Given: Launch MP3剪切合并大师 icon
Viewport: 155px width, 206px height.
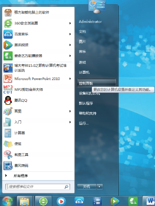Looking at the screenshot, I should (8, 90).
